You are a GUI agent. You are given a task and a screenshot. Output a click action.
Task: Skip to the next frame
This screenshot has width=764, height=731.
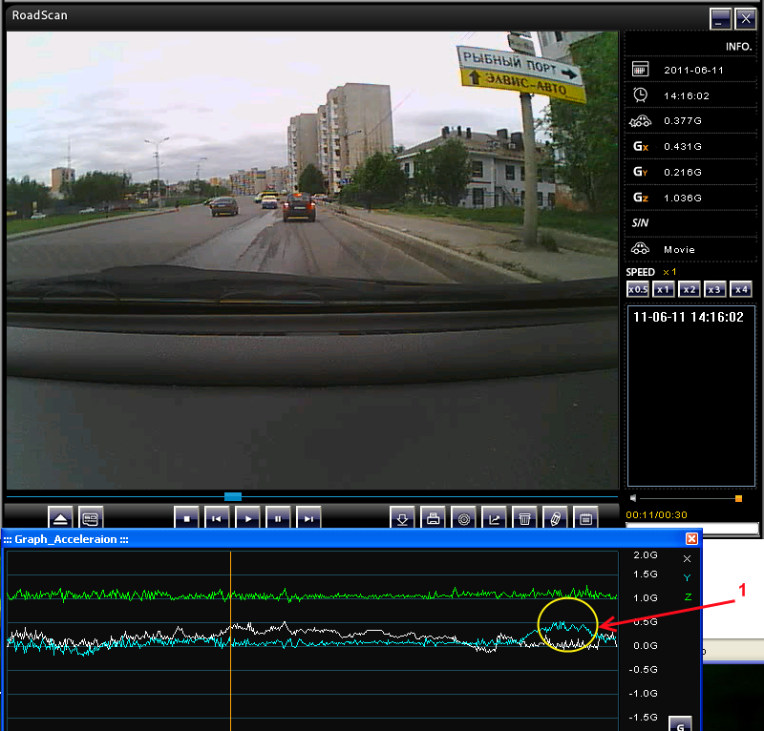pos(308,518)
